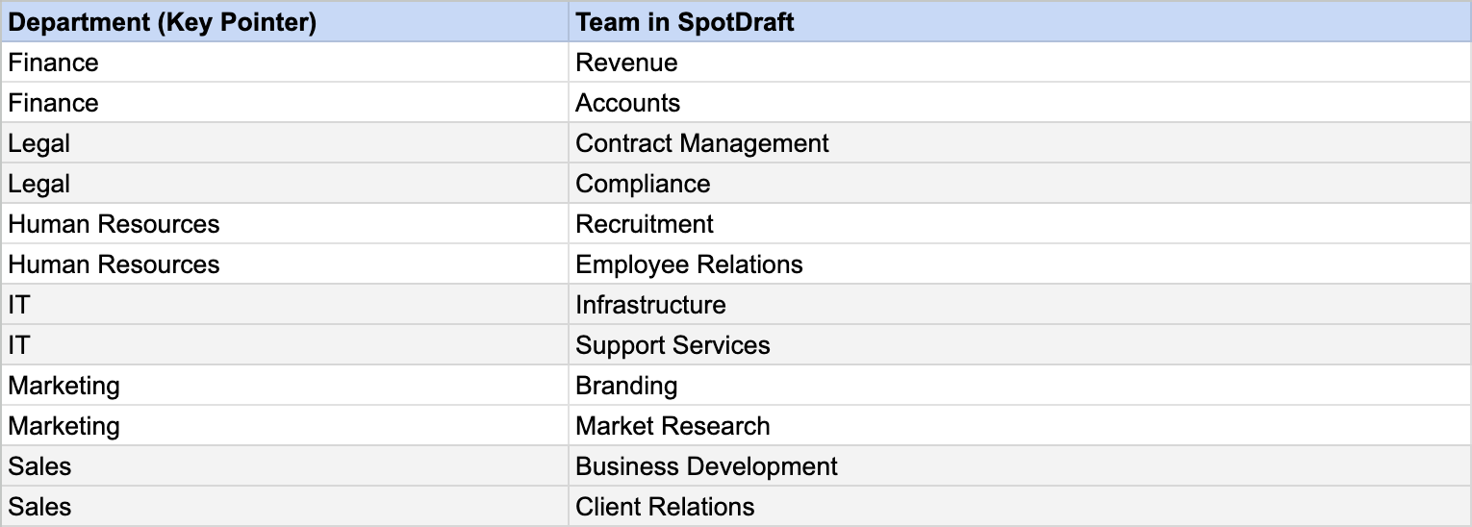Screen dimensions: 1472x527
Task: Select the Infrastructure cell
Action: [x=650, y=305]
